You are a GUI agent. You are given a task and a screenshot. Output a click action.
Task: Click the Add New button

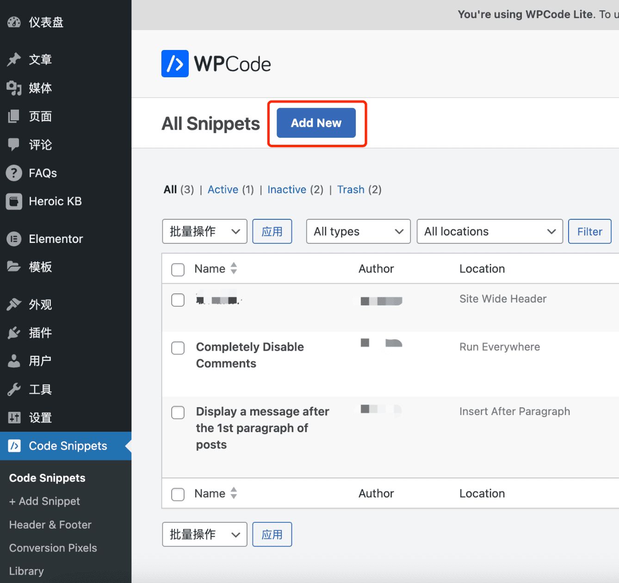316,123
